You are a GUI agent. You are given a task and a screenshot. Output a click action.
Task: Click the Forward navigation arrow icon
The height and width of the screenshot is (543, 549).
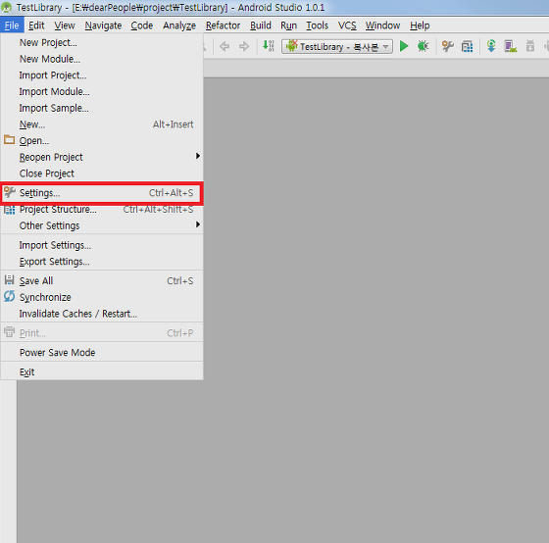[244, 46]
